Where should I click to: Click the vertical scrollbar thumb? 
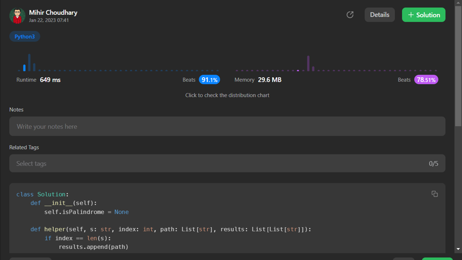(x=458, y=65)
